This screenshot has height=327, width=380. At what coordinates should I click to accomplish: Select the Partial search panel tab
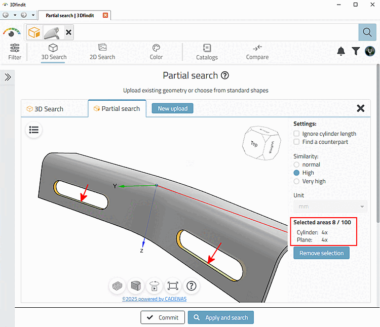coord(117,109)
